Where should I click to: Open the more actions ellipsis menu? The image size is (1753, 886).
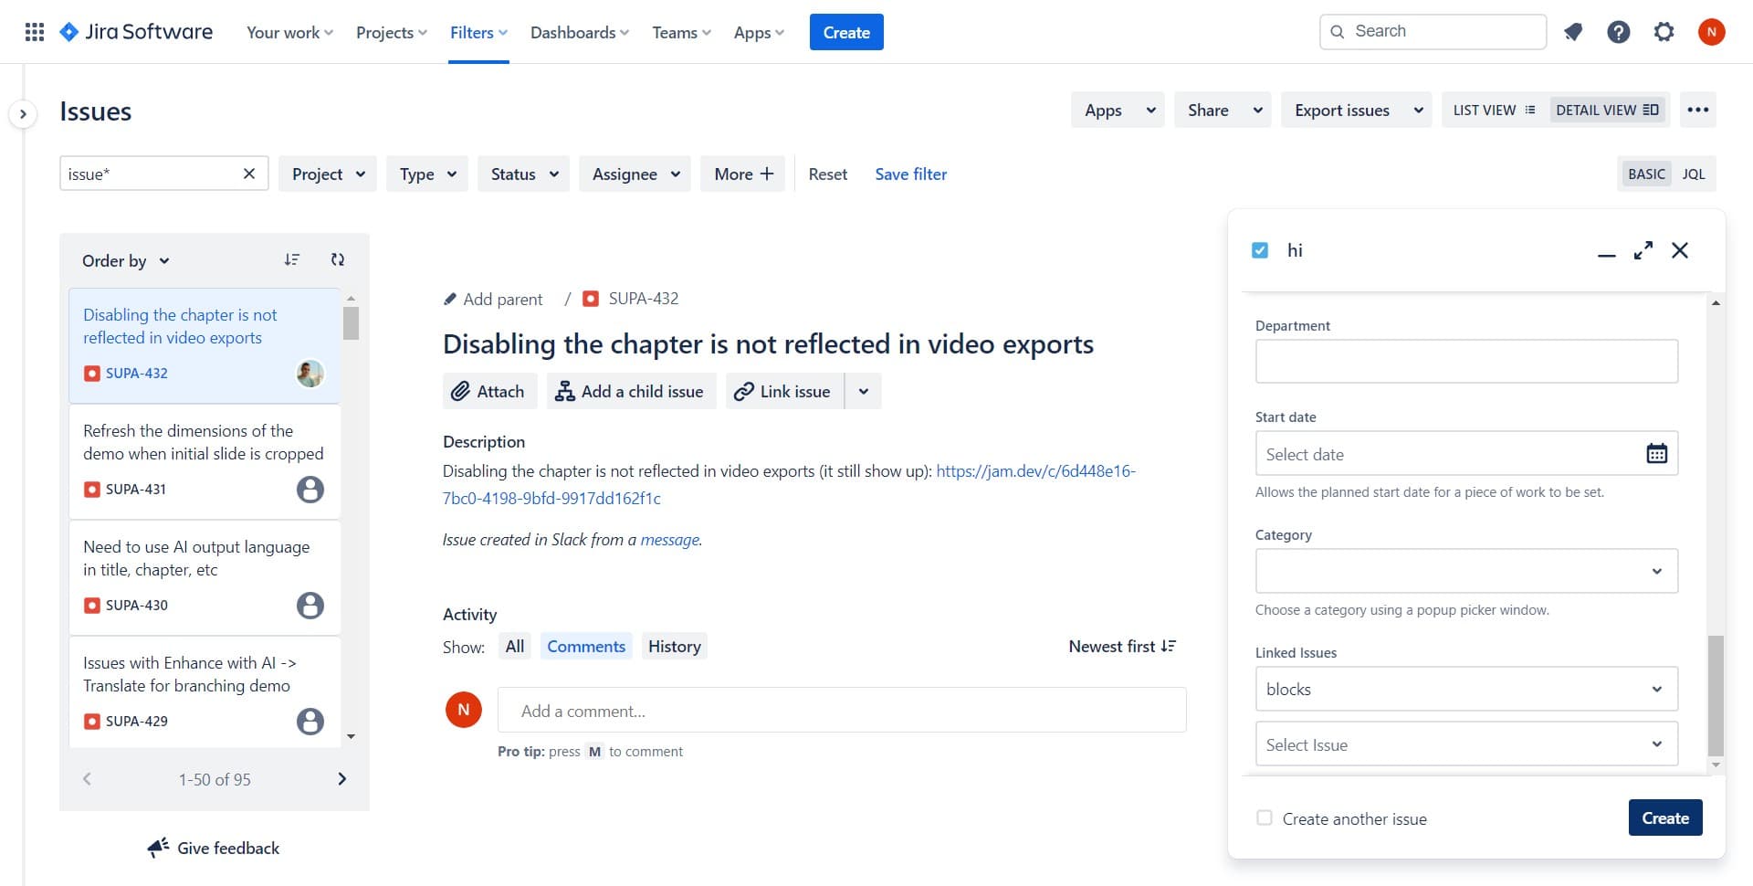(x=1698, y=110)
